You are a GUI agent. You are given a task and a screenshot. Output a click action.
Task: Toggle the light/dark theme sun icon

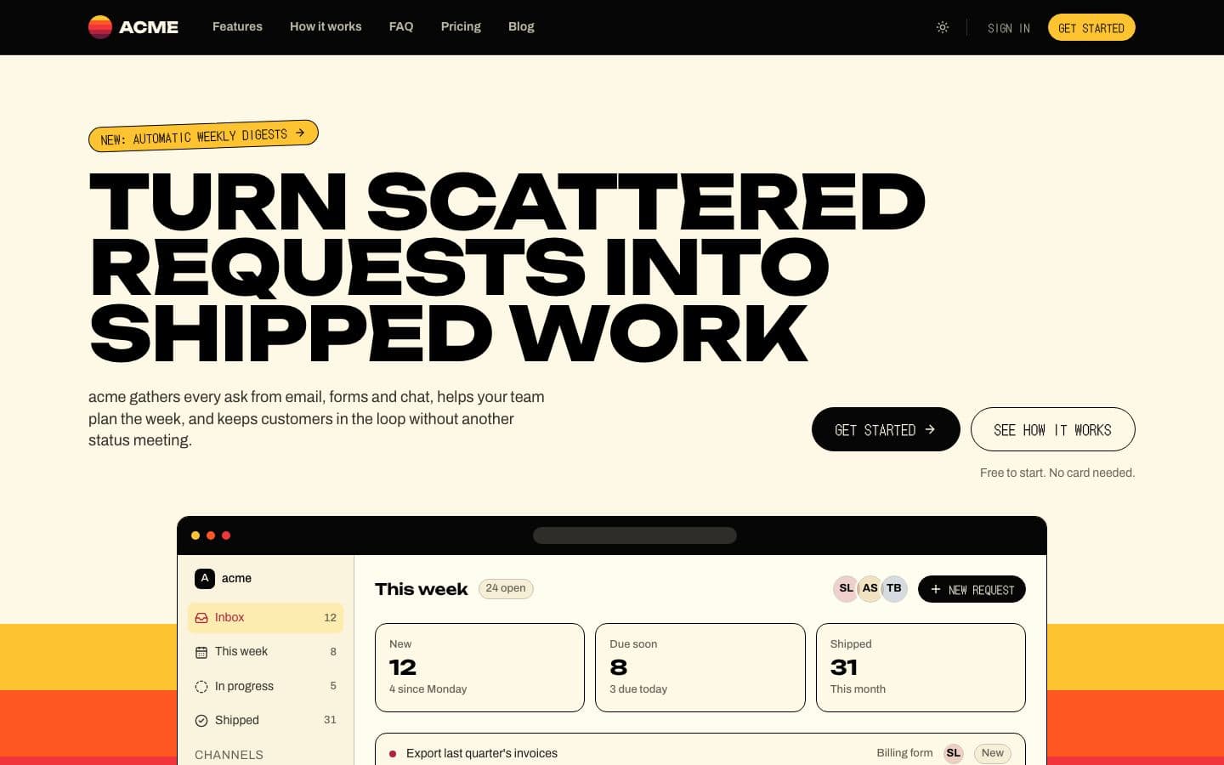(x=943, y=27)
